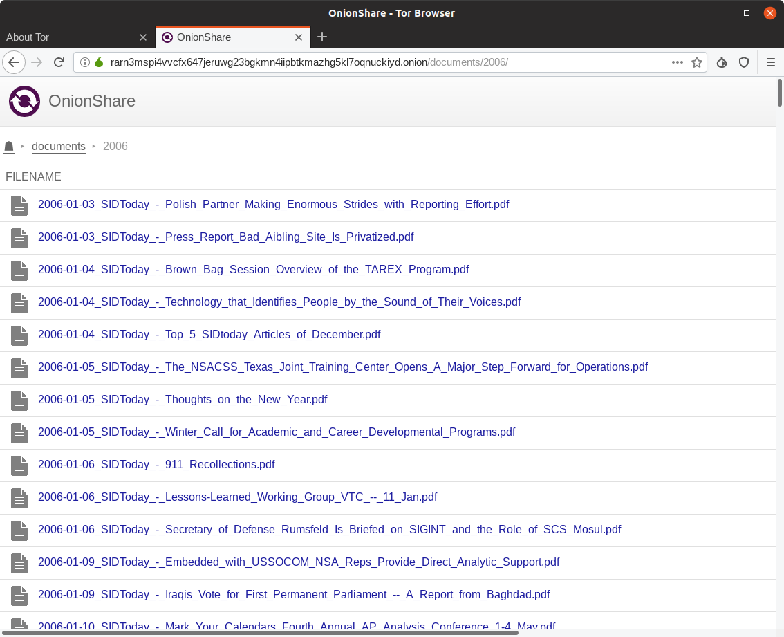This screenshot has height=637, width=784.
Task: Open Thoughts_on_the_New_Year PDF
Action: [x=183, y=400]
